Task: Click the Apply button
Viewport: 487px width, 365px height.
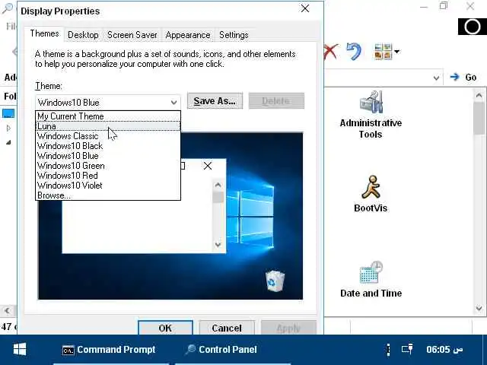Action: click(288, 328)
